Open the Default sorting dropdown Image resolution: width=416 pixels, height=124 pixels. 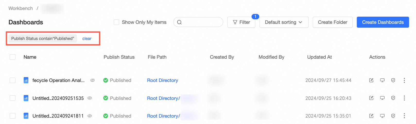point(284,22)
